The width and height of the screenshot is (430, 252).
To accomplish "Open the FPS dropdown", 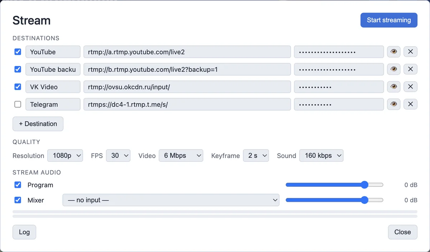I will pos(118,156).
